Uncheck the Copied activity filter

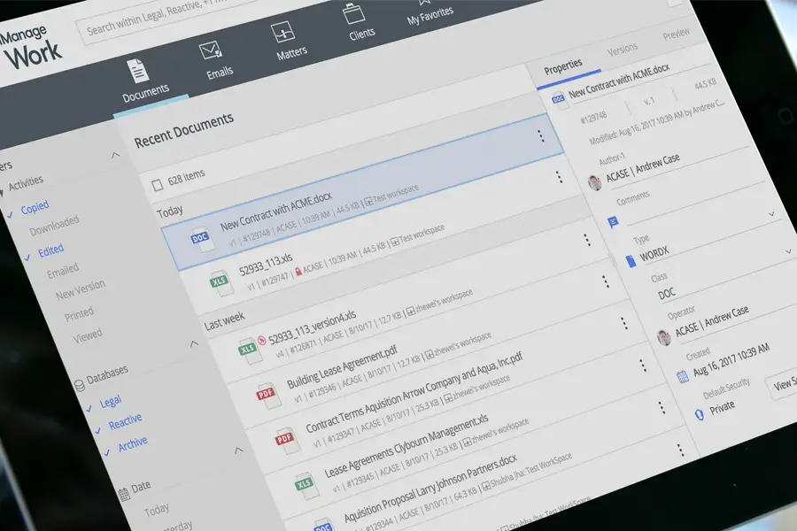(x=35, y=208)
